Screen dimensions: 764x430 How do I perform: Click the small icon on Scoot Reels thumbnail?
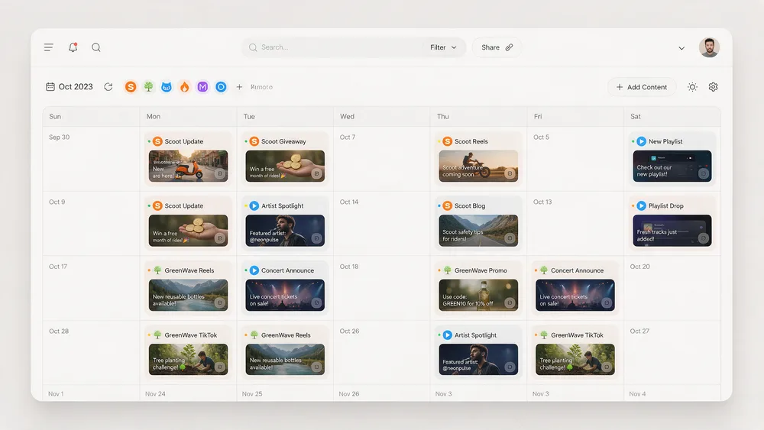(x=510, y=173)
